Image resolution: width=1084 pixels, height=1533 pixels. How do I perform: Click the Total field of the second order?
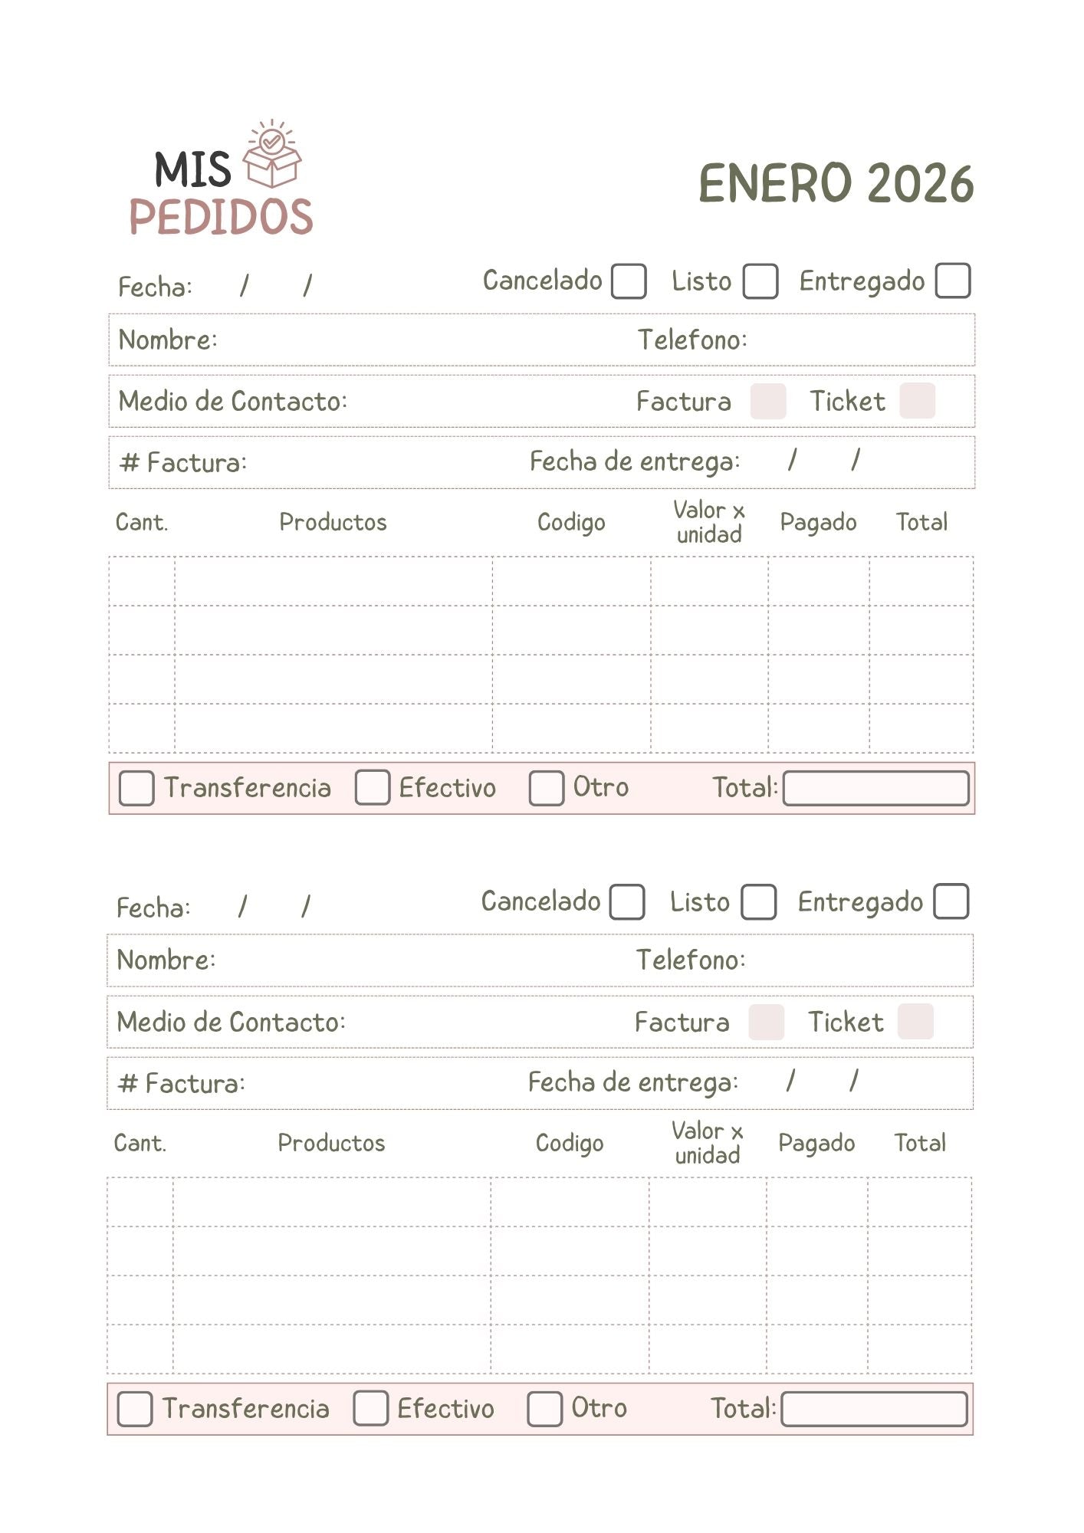pyautogui.click(x=875, y=1410)
